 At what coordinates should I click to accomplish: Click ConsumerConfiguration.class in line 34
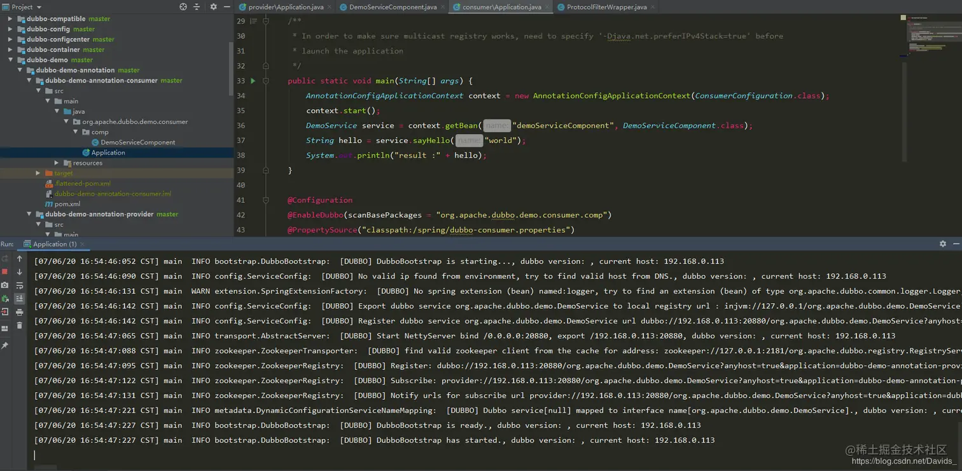tap(758, 95)
